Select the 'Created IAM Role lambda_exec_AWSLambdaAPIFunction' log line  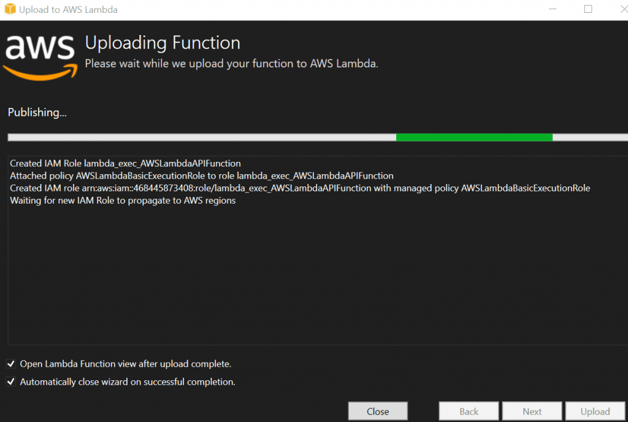click(x=125, y=163)
